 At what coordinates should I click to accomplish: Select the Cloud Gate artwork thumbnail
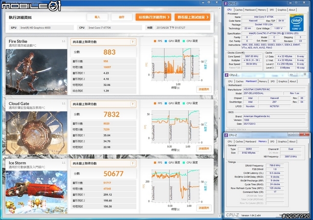(36, 133)
